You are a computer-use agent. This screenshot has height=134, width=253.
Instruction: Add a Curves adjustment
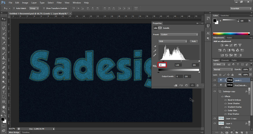[231, 45]
